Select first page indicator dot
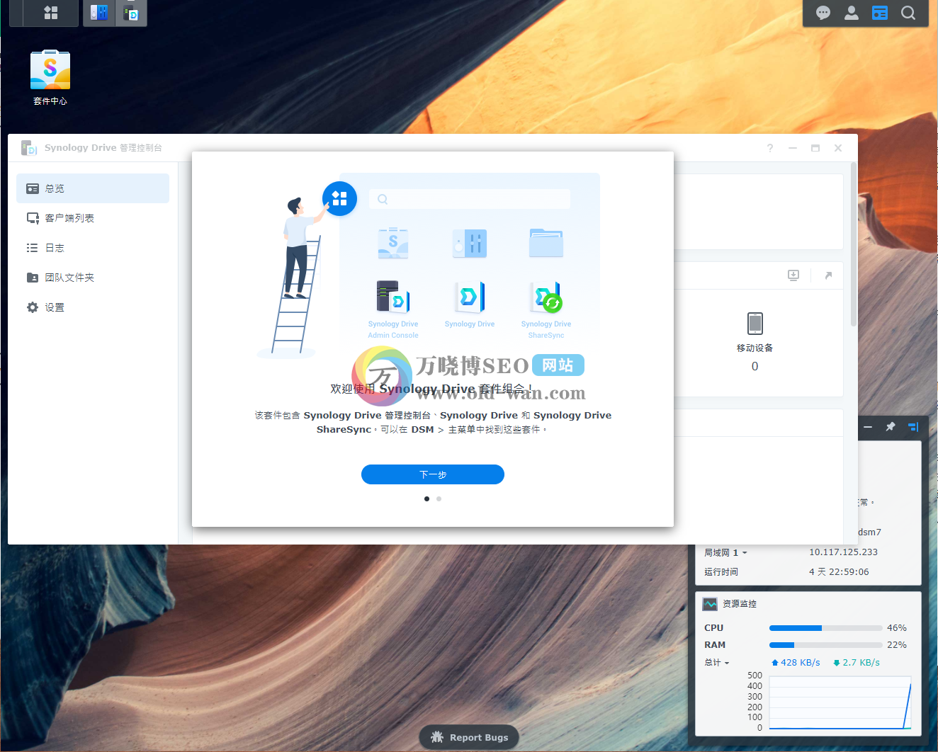Image resolution: width=938 pixels, height=752 pixels. pos(426,499)
